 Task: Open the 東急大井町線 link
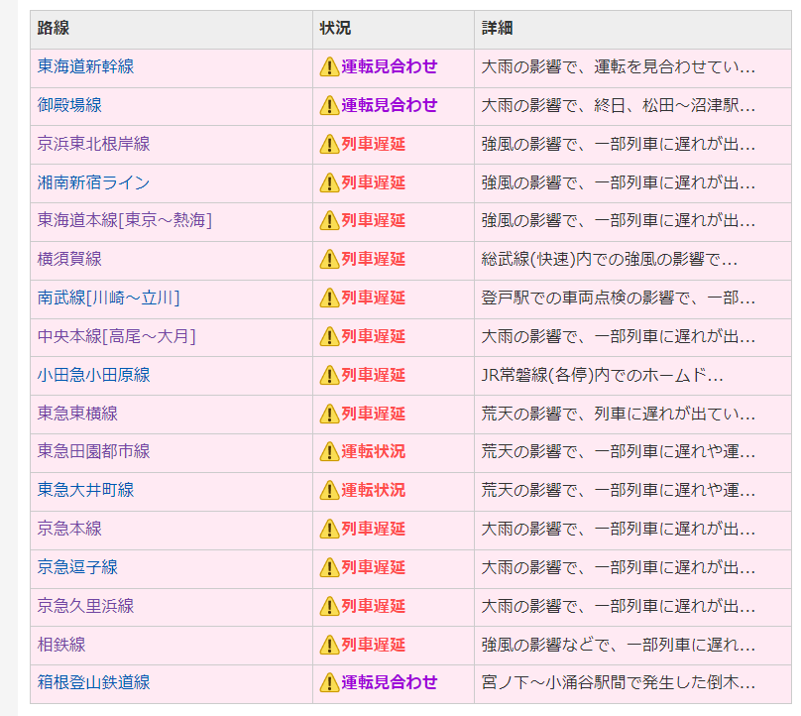[x=85, y=490]
